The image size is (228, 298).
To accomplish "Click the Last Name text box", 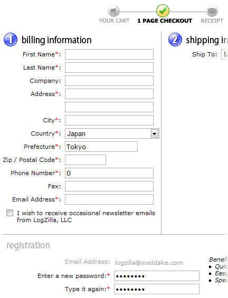I will click(x=109, y=68).
